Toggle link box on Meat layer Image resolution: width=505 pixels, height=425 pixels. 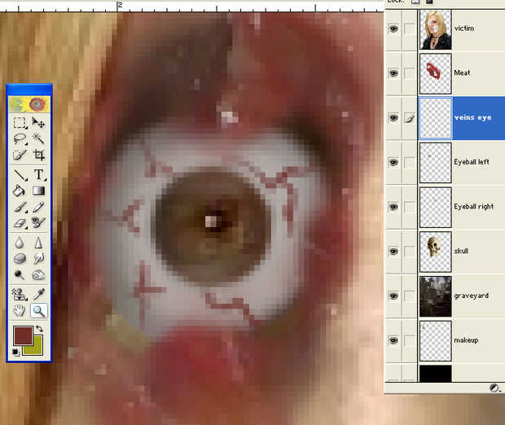pyautogui.click(x=410, y=73)
